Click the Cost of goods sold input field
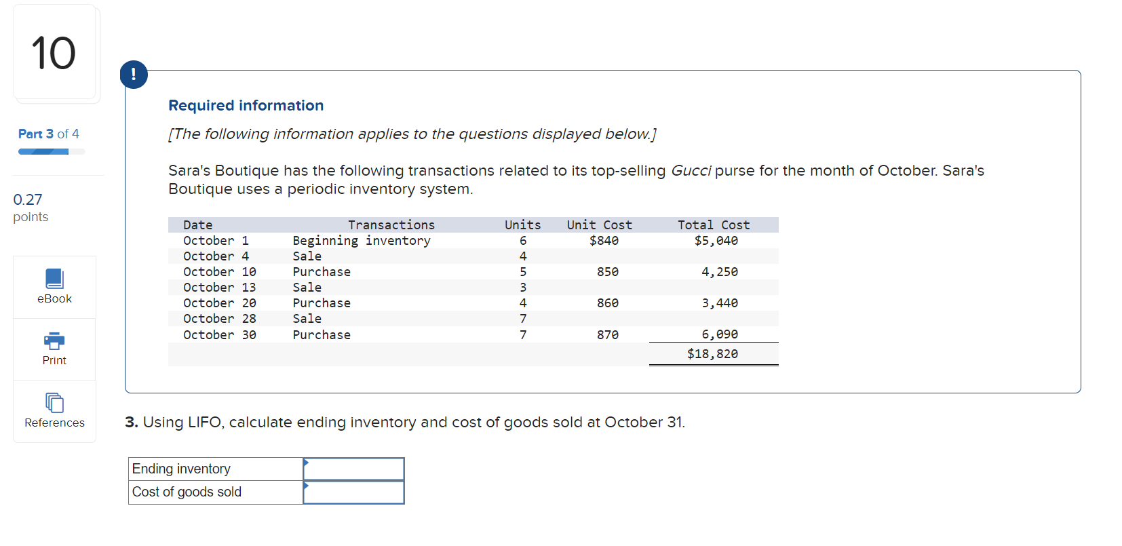The height and width of the screenshot is (546, 1122). pos(353,492)
